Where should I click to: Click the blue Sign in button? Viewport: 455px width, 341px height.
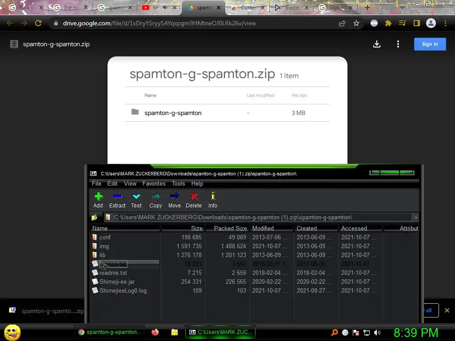click(430, 44)
